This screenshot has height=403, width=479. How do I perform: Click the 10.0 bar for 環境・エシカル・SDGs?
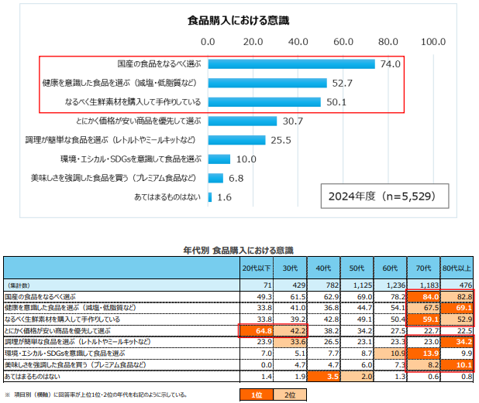point(219,159)
